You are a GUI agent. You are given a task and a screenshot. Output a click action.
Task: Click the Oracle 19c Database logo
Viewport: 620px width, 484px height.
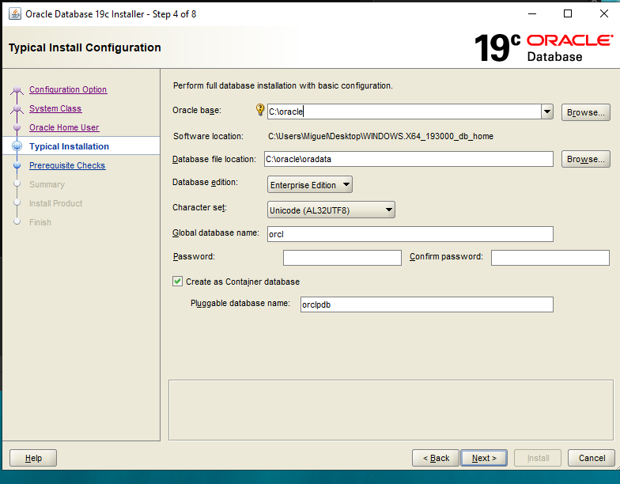[544, 47]
